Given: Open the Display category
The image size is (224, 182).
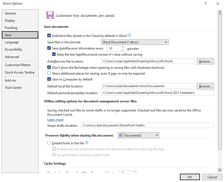Looking at the screenshot, I should [x=20, y=21].
